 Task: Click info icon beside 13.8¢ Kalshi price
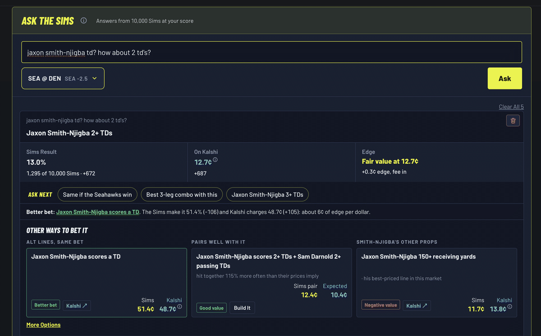[509, 307]
